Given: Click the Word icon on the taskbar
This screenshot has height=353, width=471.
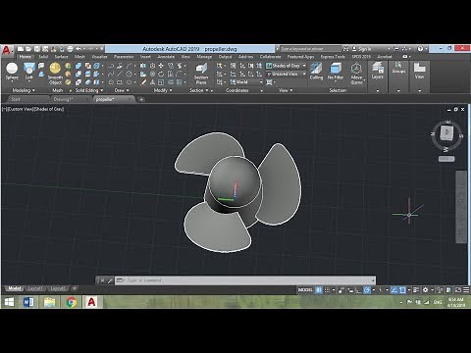Looking at the screenshot, I should pos(28,302).
